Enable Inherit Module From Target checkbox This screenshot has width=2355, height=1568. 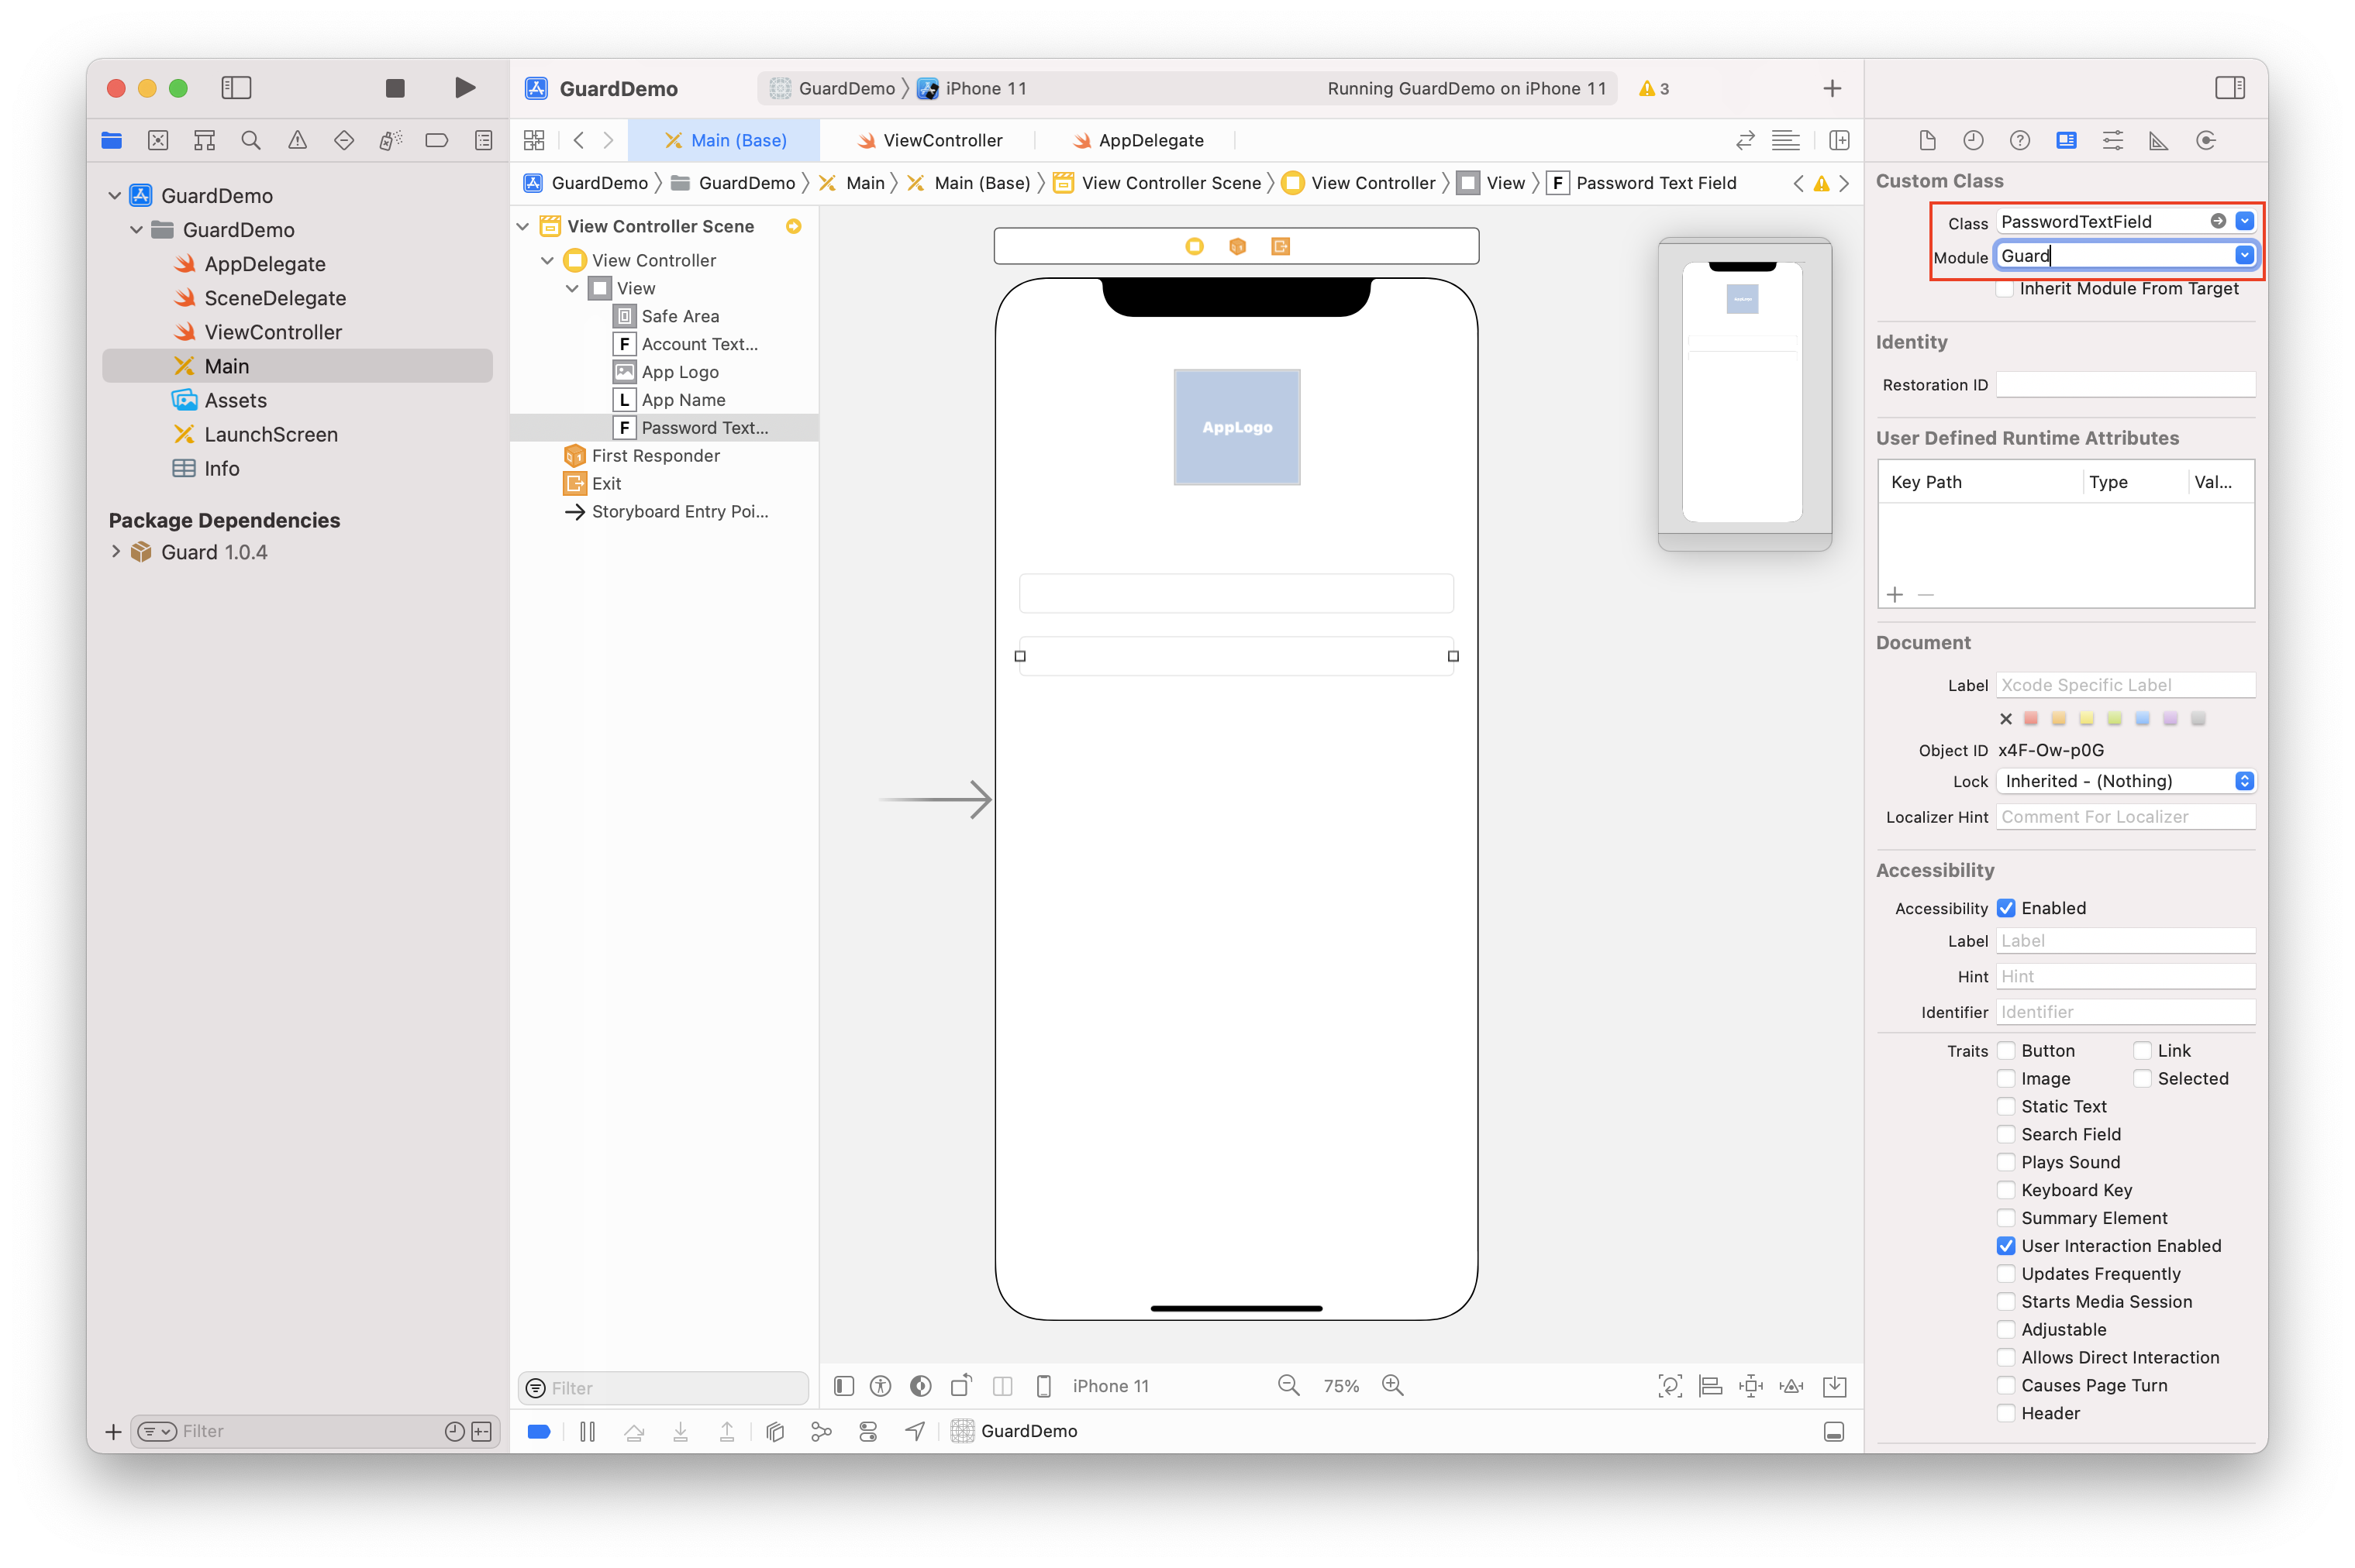coord(2005,289)
